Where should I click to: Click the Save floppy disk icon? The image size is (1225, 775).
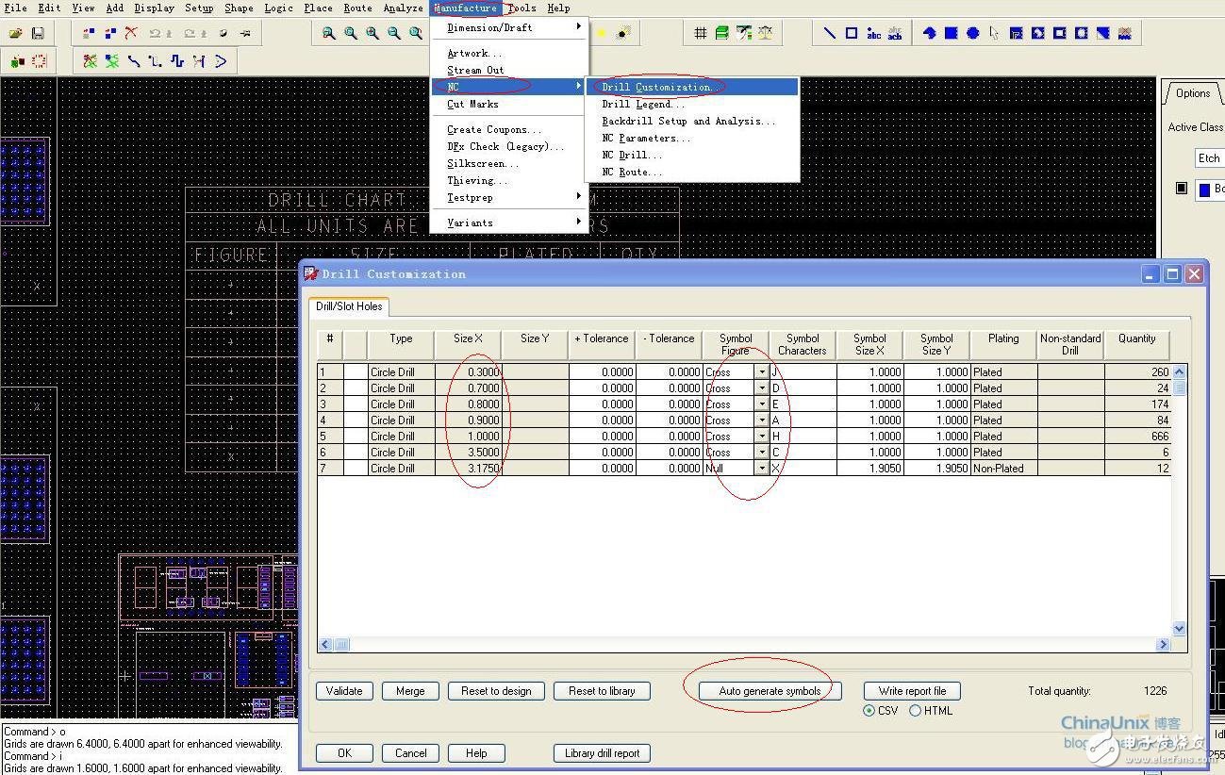pos(38,33)
